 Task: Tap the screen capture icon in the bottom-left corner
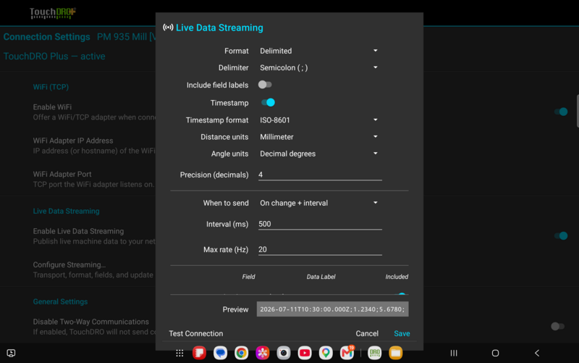pos(11,353)
